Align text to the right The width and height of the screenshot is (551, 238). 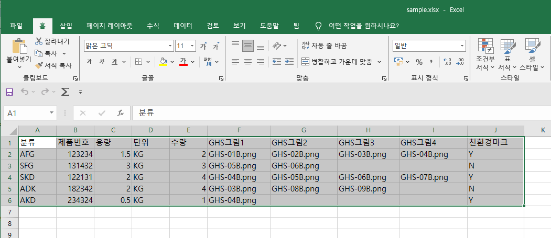click(261, 62)
